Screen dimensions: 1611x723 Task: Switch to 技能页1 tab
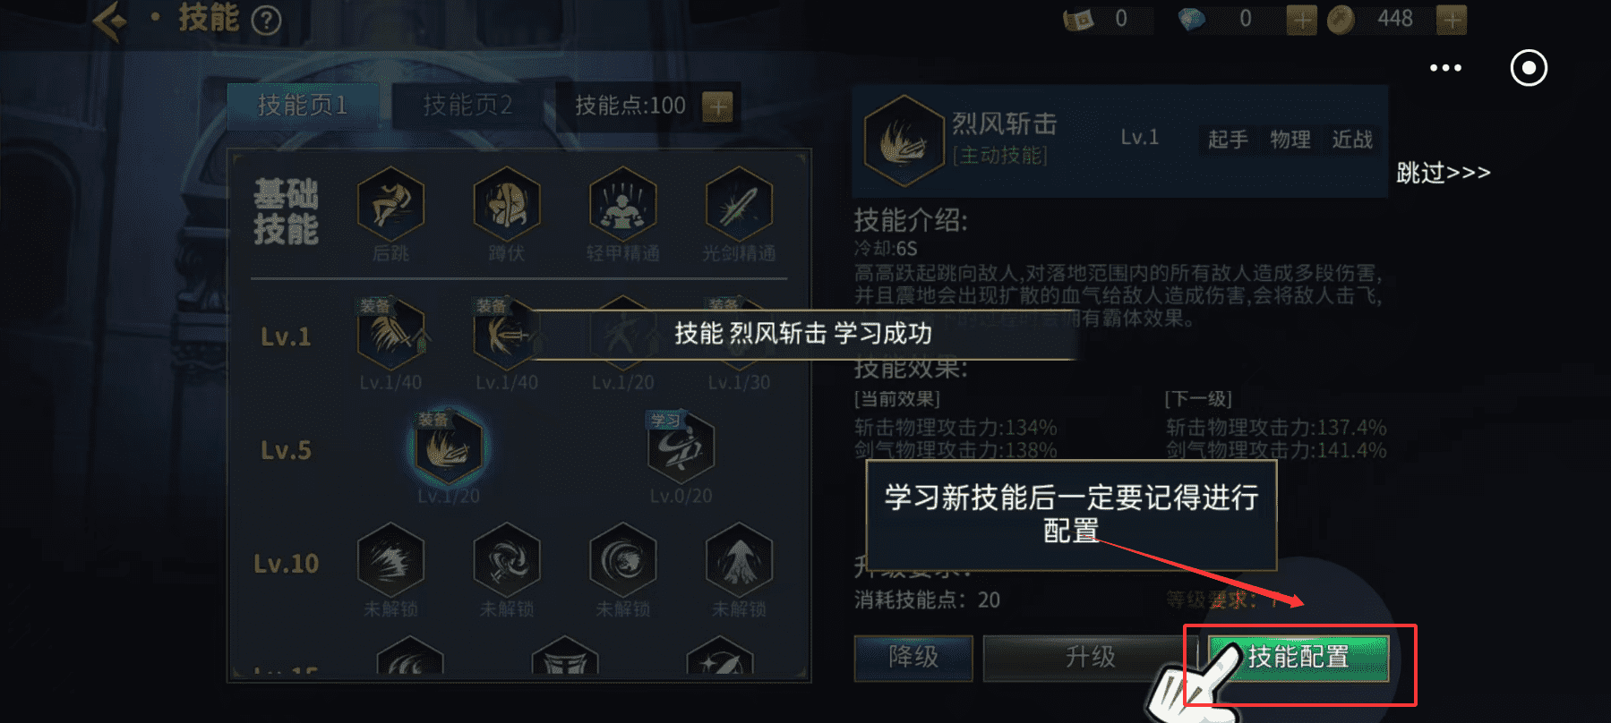(x=303, y=106)
